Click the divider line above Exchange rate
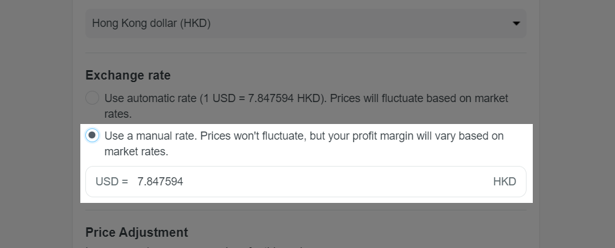Image resolution: width=615 pixels, height=248 pixels. (x=306, y=53)
